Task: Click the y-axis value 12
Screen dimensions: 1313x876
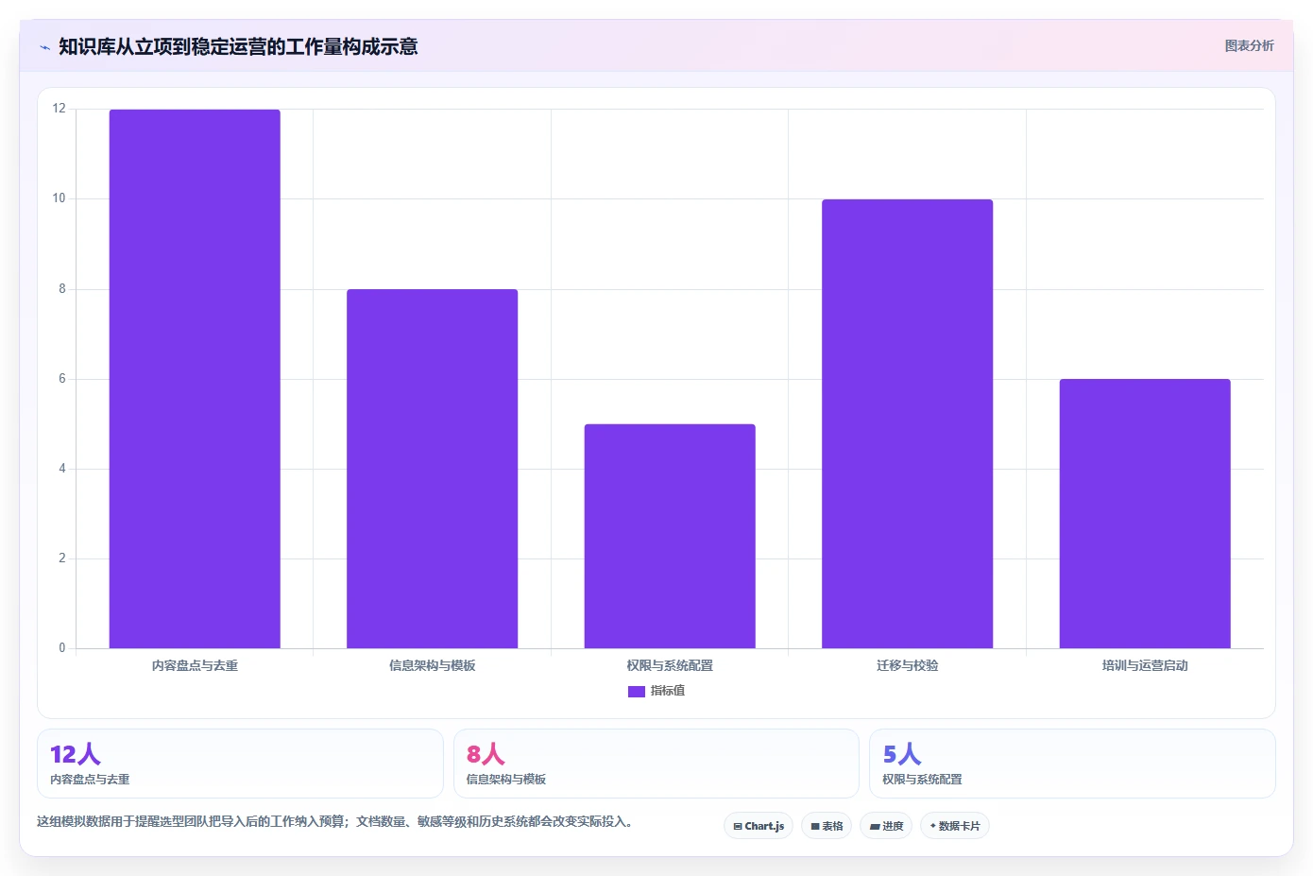Action: 60,109
